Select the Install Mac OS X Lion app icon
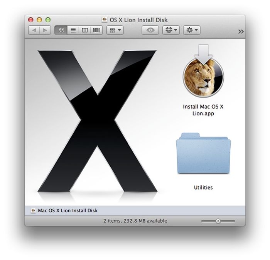 click(x=203, y=71)
